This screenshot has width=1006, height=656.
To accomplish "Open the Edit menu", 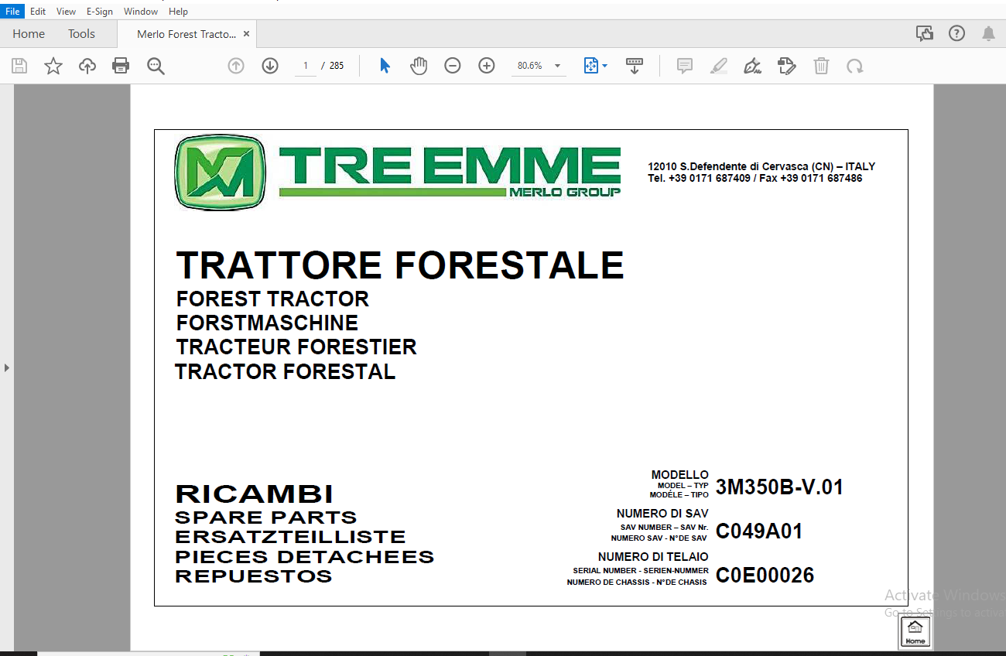I will click(38, 12).
